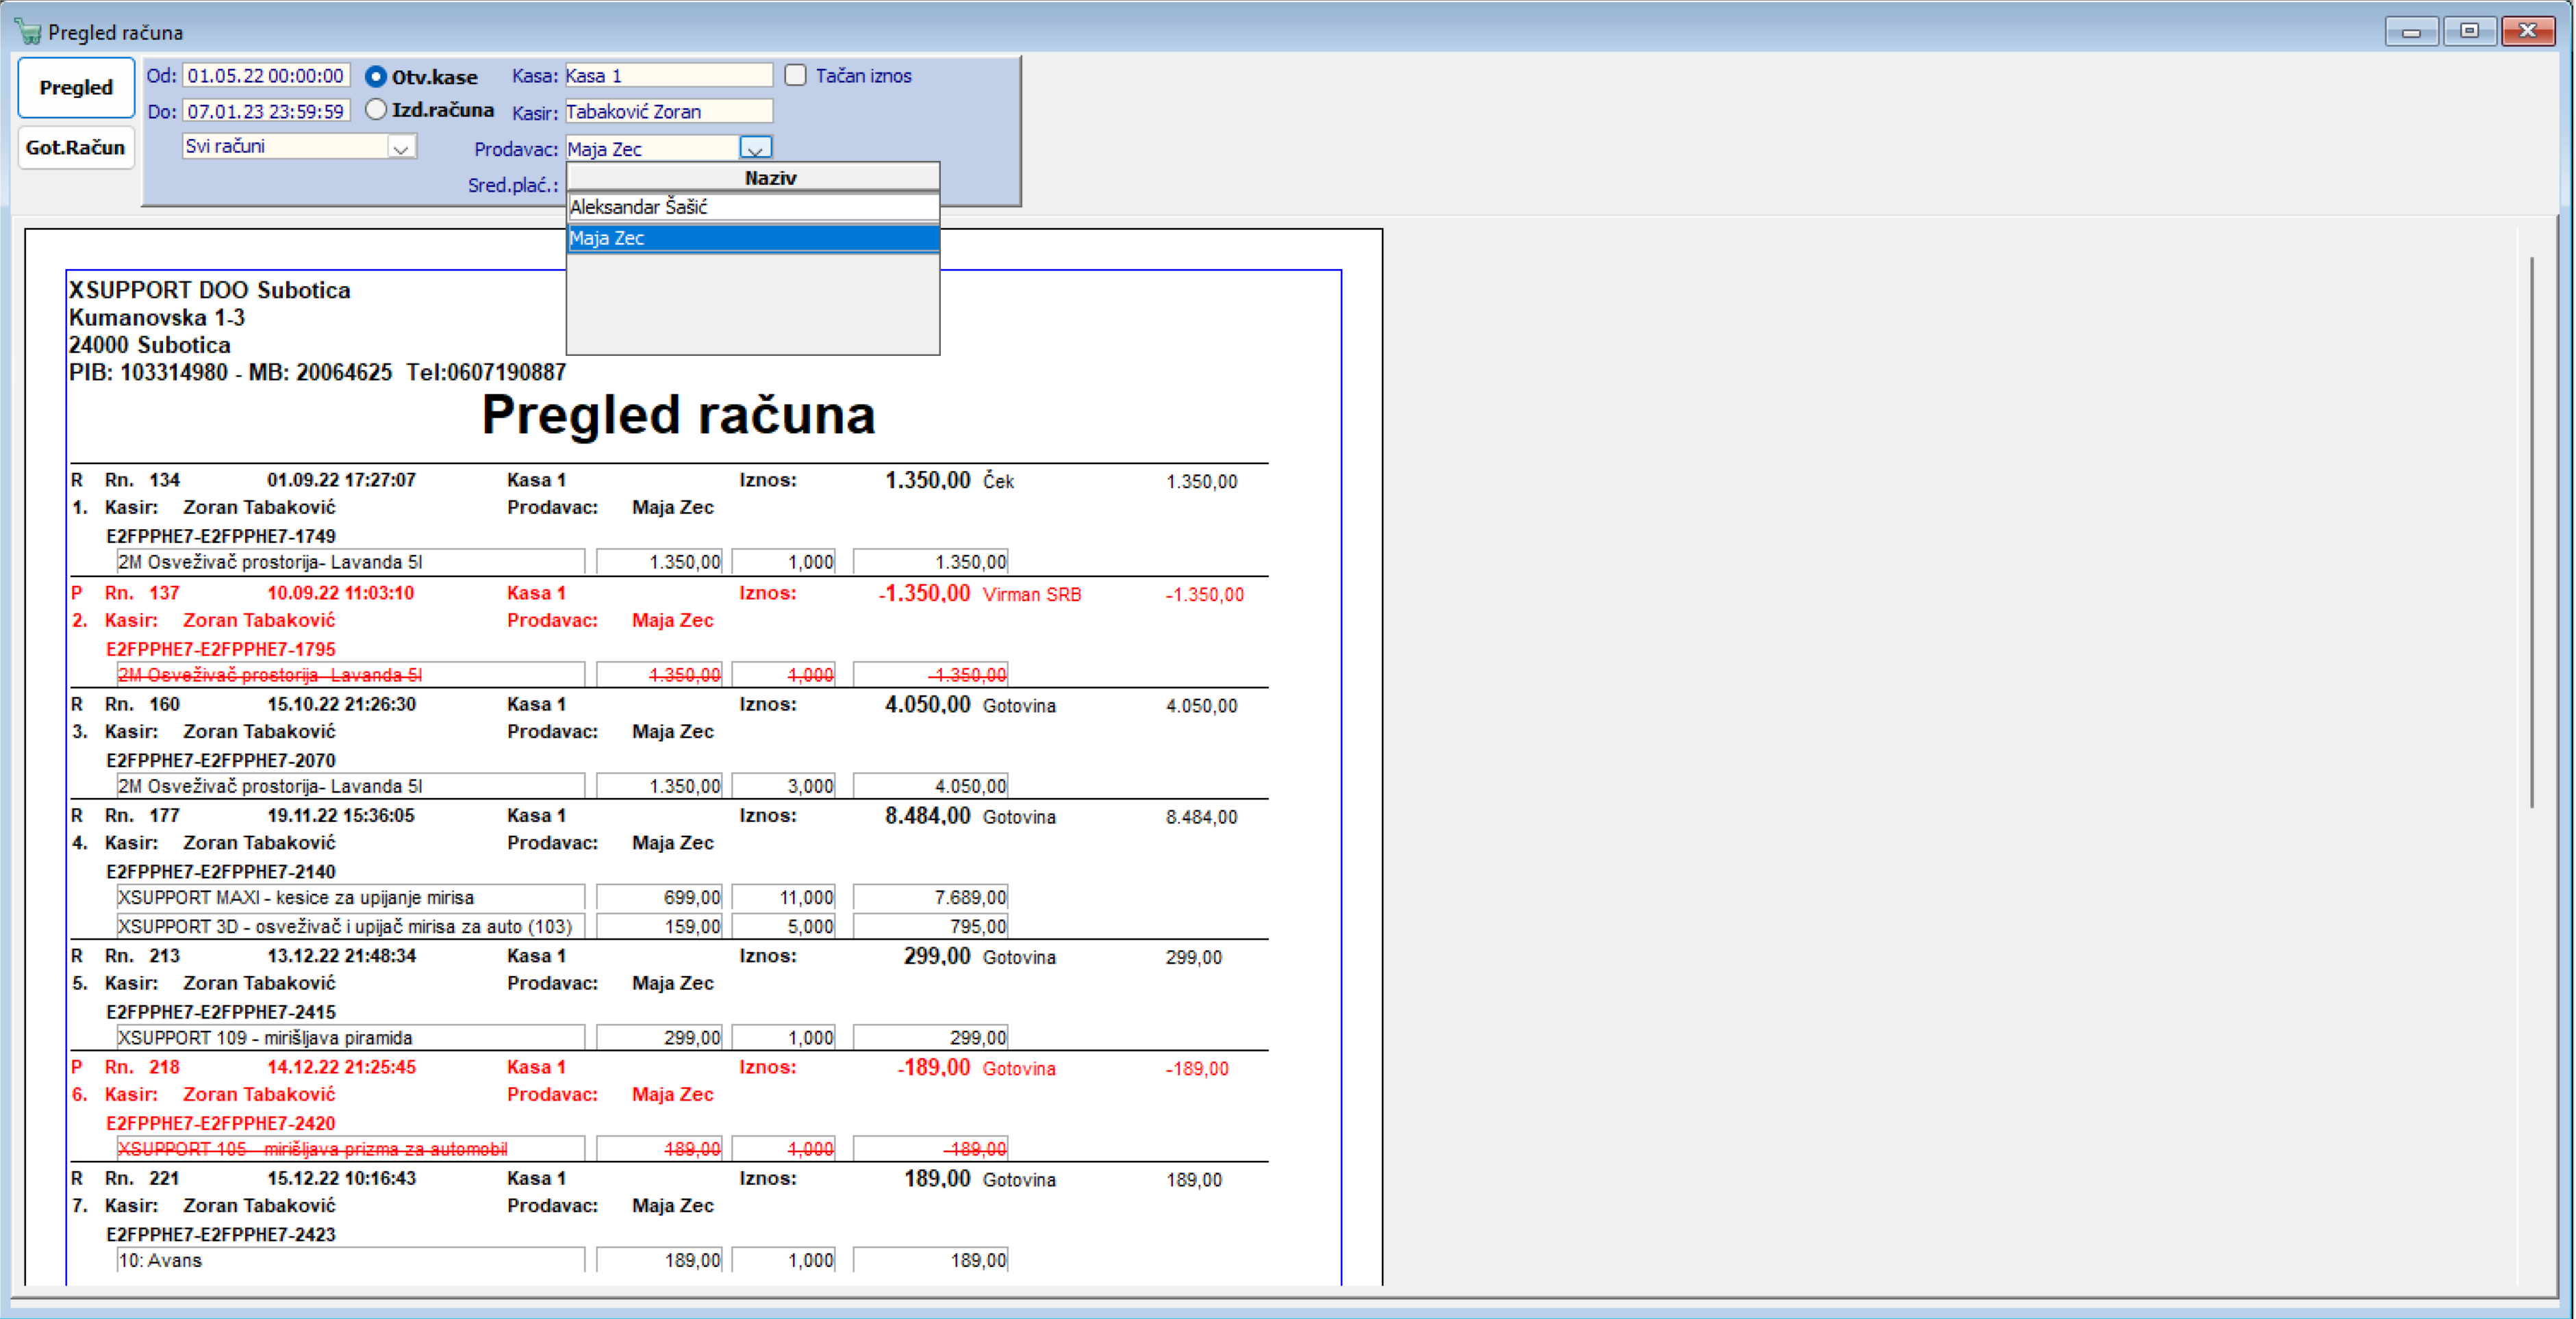
Task: Click the crossed-out XSUPPORT 105 item row
Action: 562,1149
